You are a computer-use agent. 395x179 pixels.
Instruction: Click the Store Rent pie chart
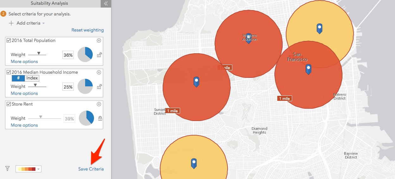(x=86, y=118)
